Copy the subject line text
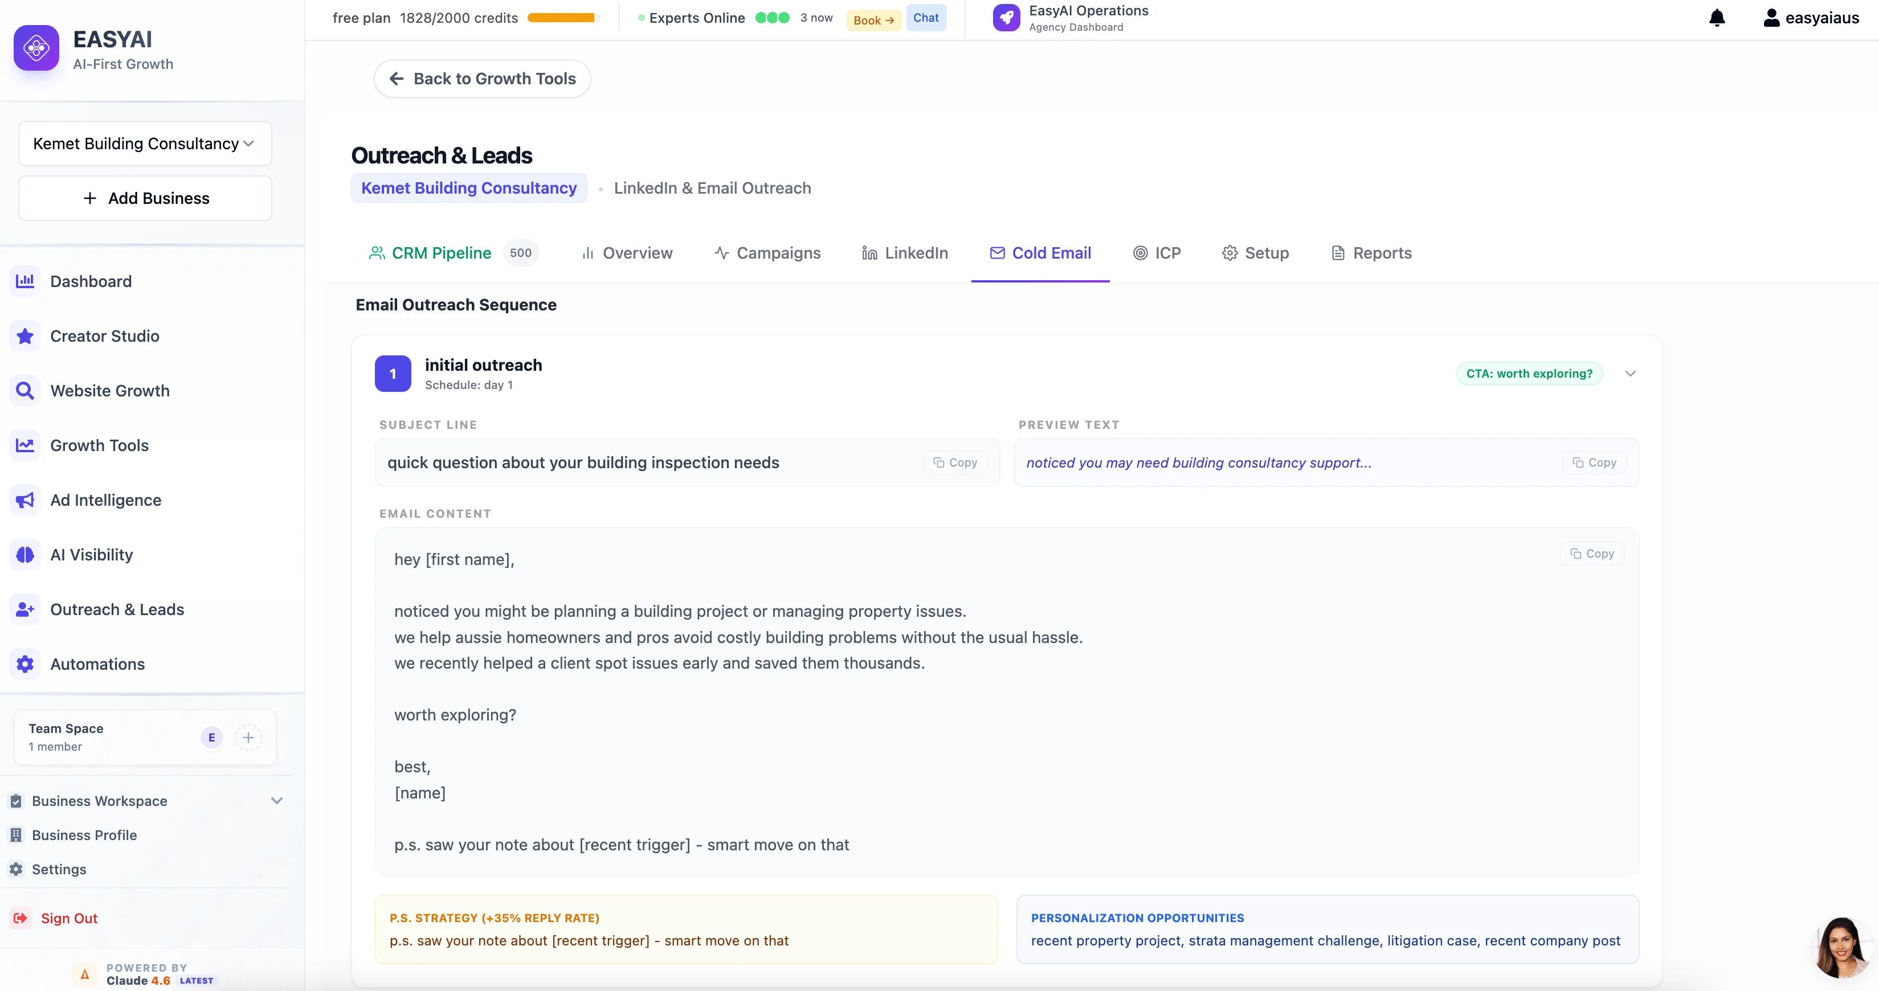The image size is (1879, 991). pyautogui.click(x=954, y=462)
